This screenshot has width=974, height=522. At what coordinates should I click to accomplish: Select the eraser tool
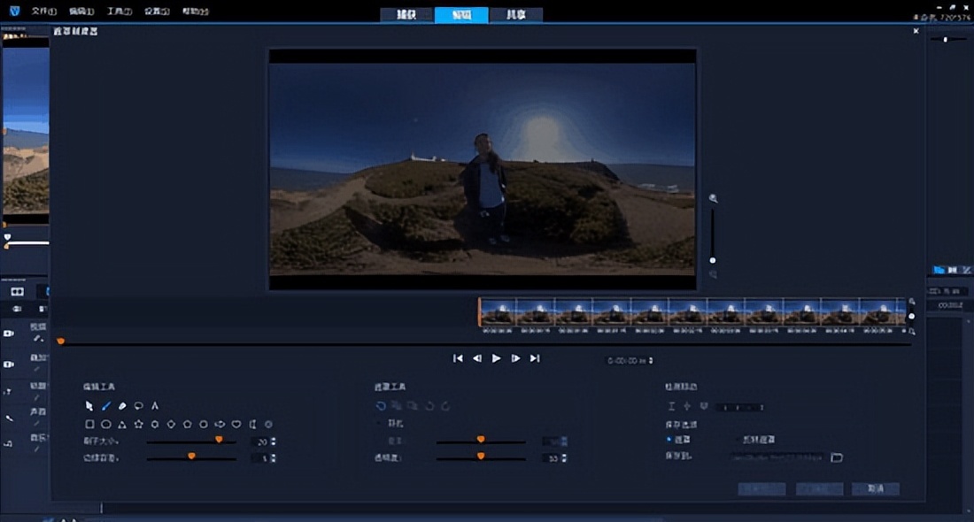(x=122, y=406)
